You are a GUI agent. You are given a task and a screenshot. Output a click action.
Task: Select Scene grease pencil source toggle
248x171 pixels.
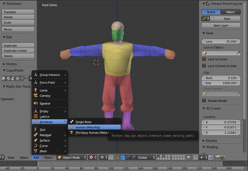pos(211,12)
